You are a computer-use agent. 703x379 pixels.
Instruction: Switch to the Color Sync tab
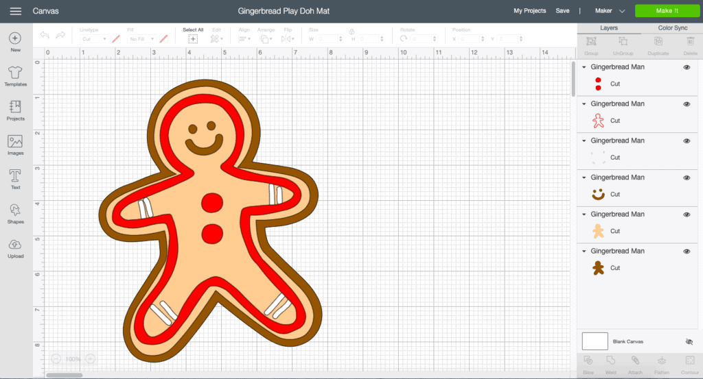672,28
